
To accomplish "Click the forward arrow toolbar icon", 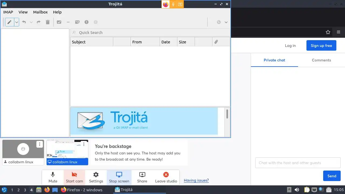I will (x=39, y=22).
